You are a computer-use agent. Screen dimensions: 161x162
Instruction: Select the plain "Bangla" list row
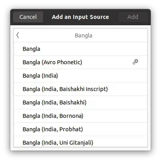click(81, 49)
